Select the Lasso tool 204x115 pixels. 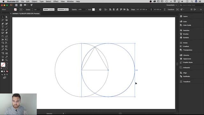pos(6,20)
